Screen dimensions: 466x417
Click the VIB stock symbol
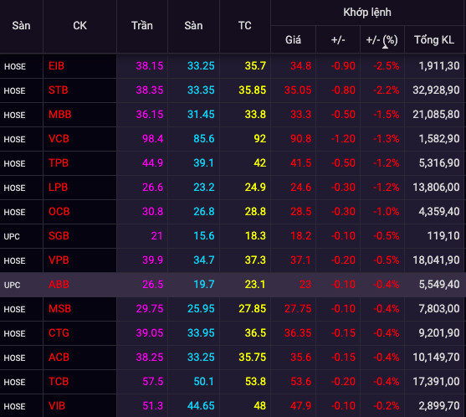[57, 406]
